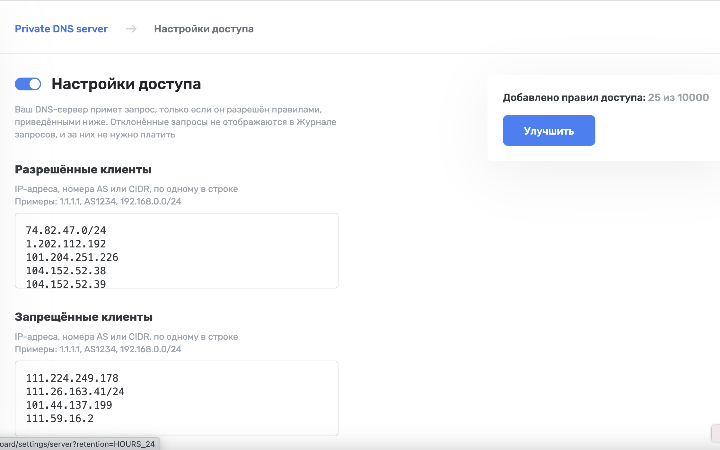Place cursor on 111.26.163.41/24 entry
The width and height of the screenshot is (720, 450).
tap(75, 391)
